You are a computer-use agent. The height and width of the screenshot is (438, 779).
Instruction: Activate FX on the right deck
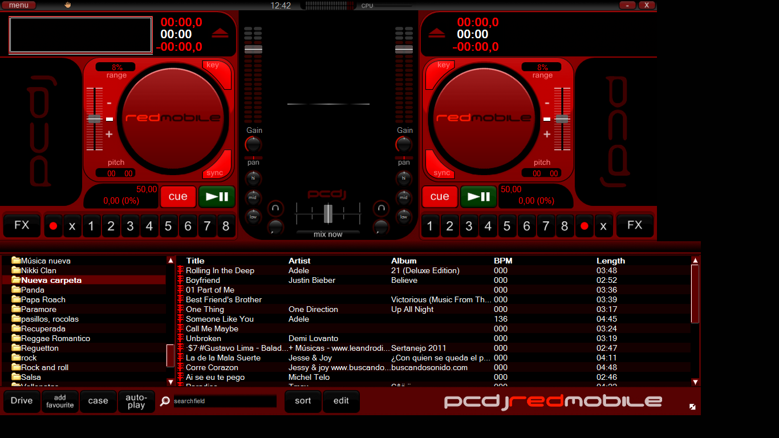[635, 225]
